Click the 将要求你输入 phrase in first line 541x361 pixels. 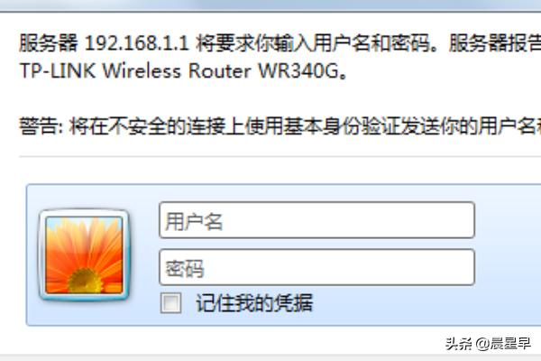point(255,43)
